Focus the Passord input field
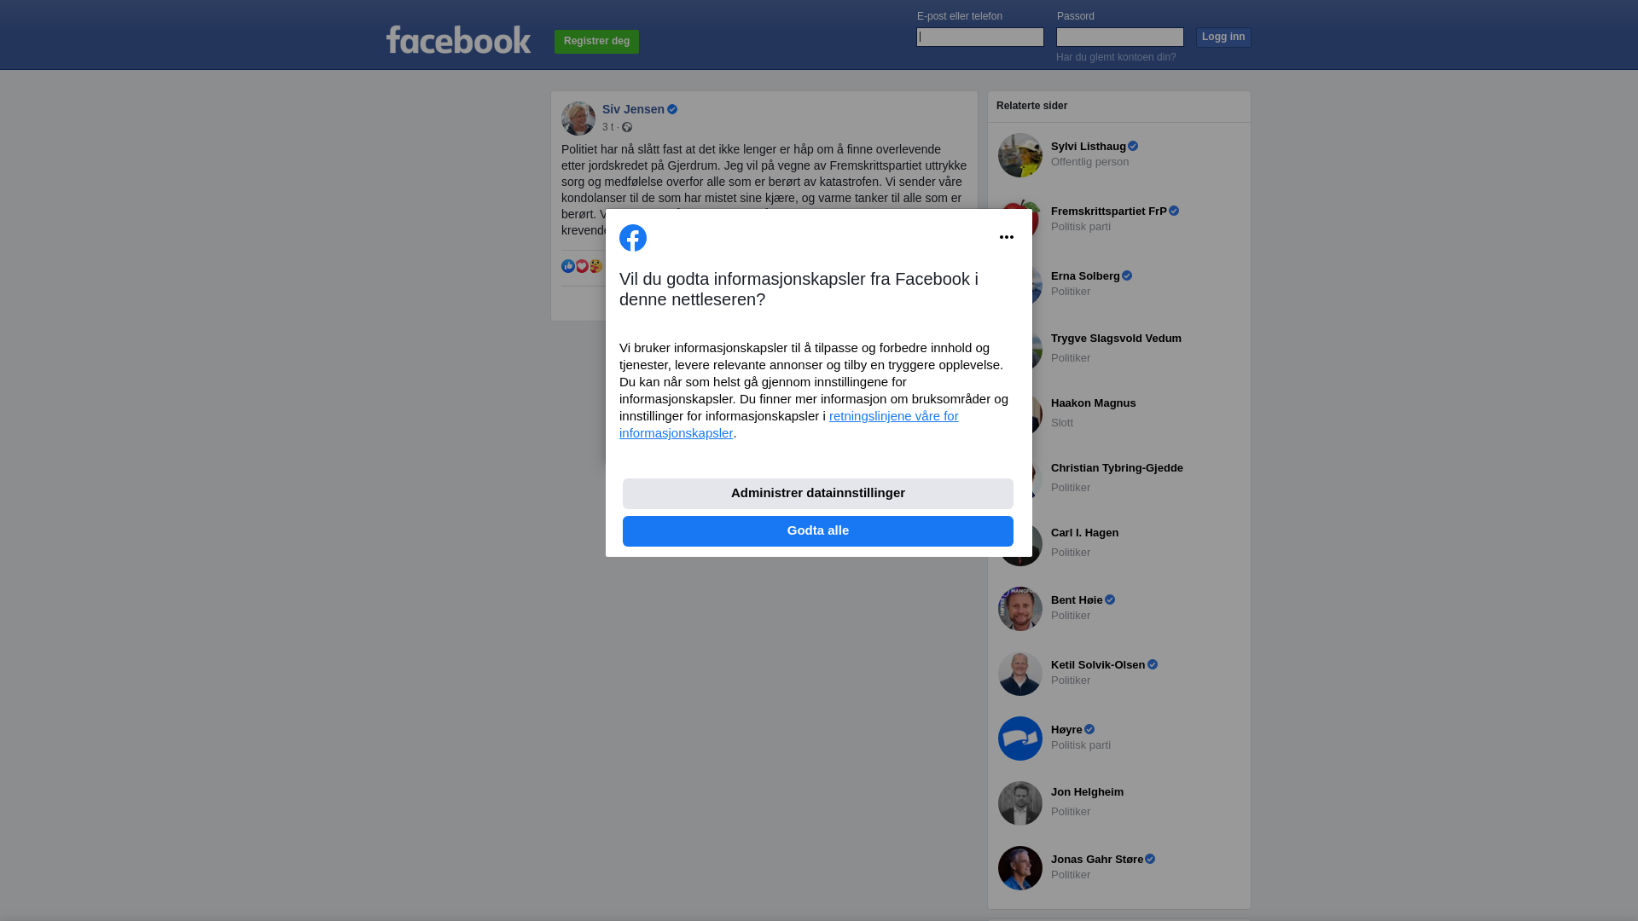The width and height of the screenshot is (1638, 921). pos(1120,37)
